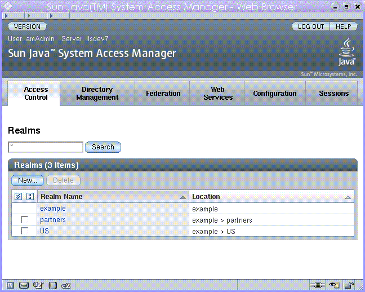Open the Address Book icon in the status bar
Image resolution: width=365 pixels, height=292 pixels.
pyautogui.click(x=52, y=285)
